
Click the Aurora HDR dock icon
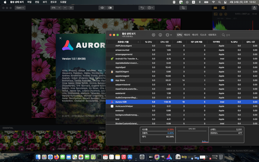click(x=169, y=157)
